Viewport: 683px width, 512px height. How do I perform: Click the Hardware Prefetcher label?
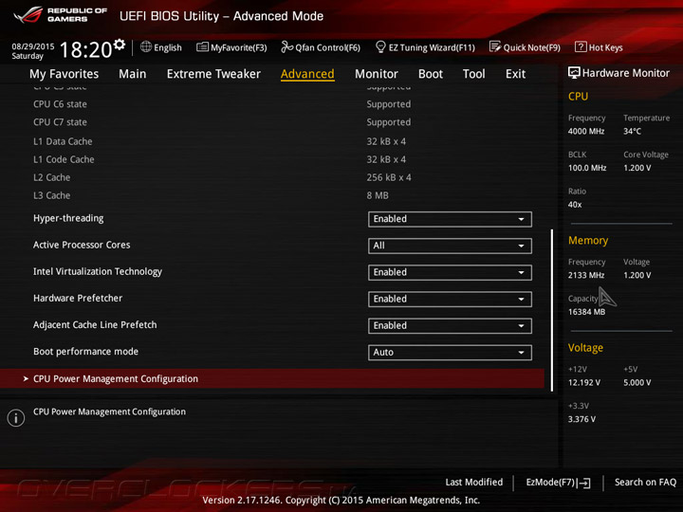(x=78, y=299)
